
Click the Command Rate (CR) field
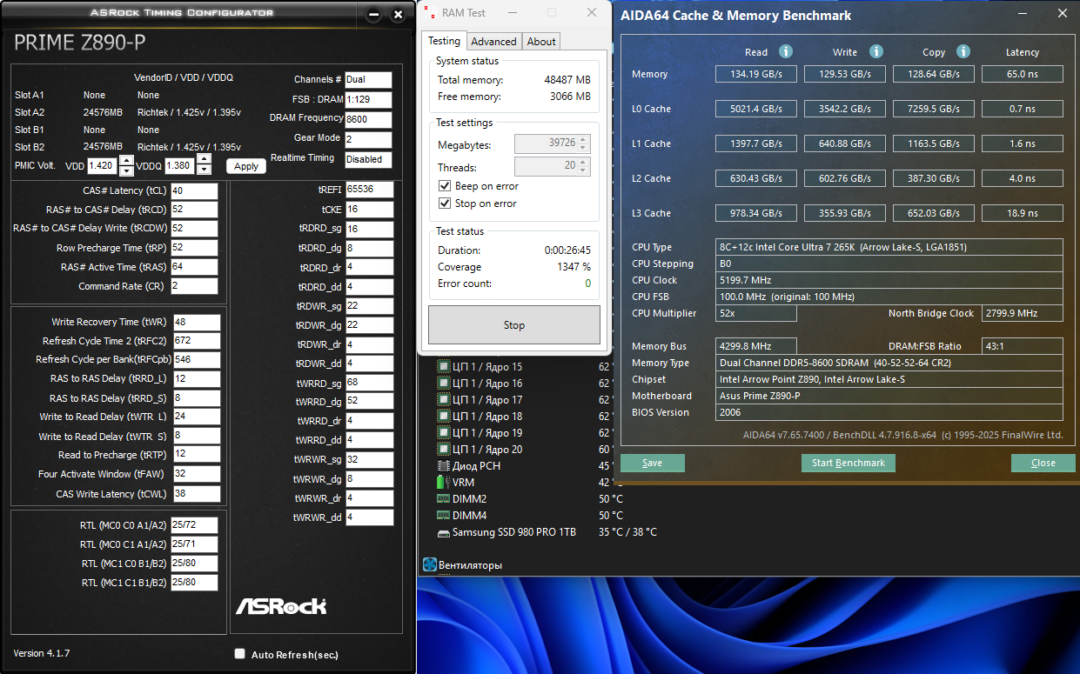194,286
